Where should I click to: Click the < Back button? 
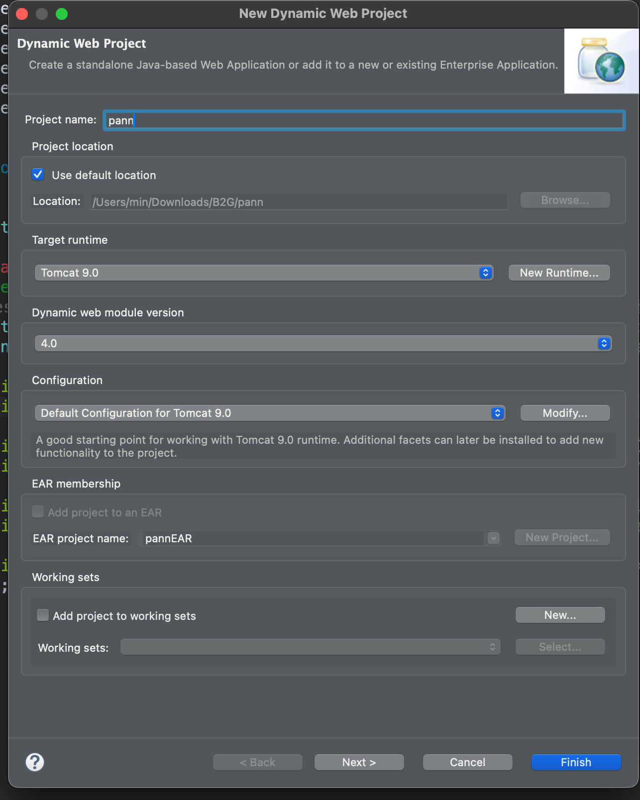[258, 762]
